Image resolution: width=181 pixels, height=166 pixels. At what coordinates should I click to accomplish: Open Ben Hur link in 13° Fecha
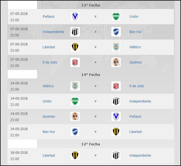pos(135,32)
